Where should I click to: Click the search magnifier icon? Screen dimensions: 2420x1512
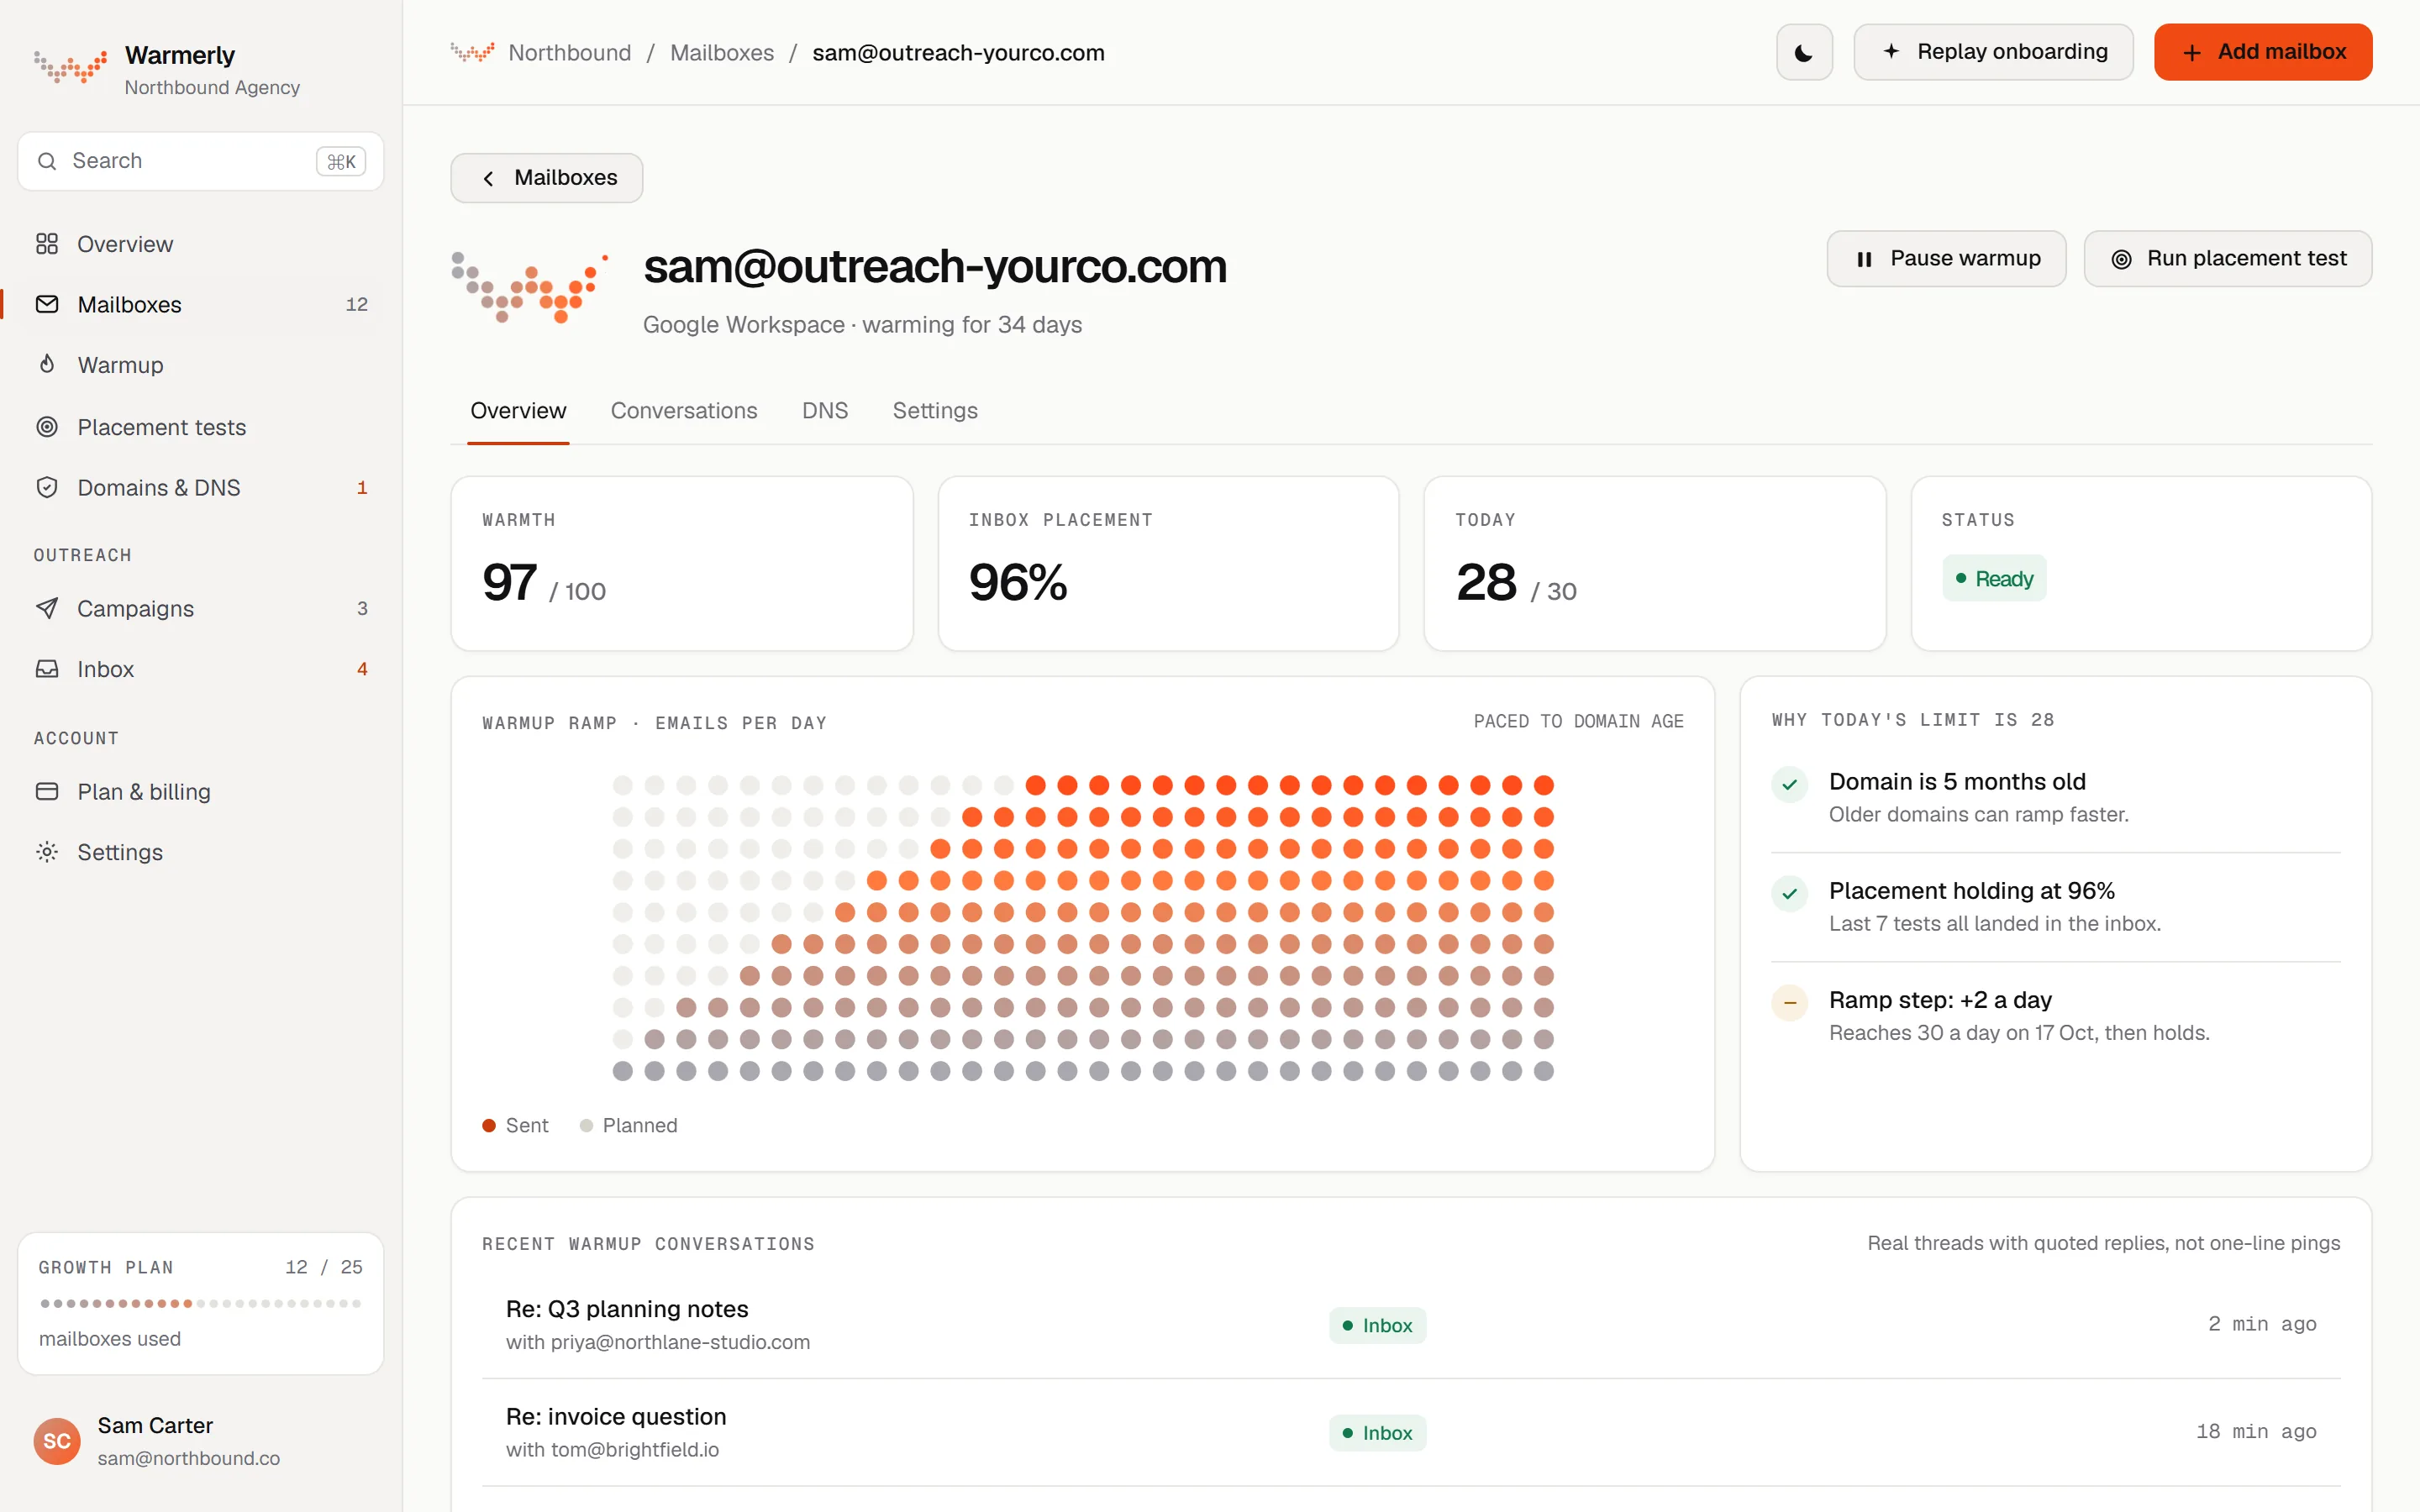47,161
